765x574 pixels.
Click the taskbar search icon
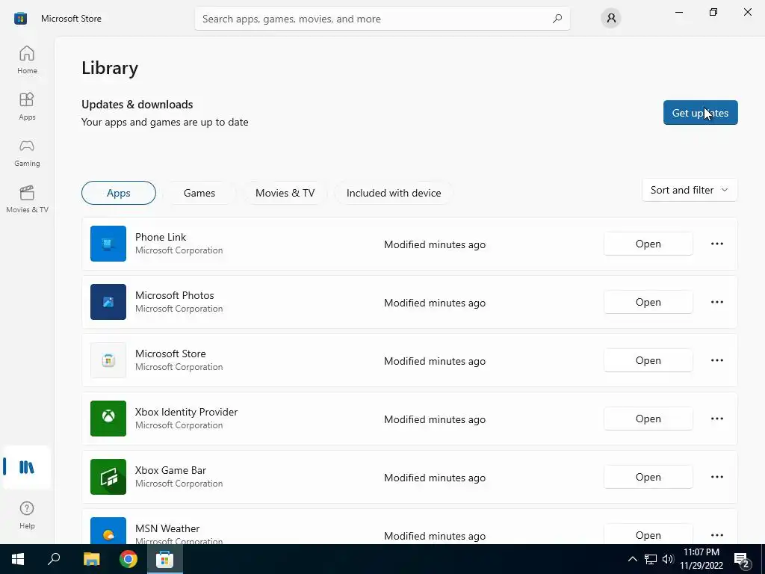54,559
